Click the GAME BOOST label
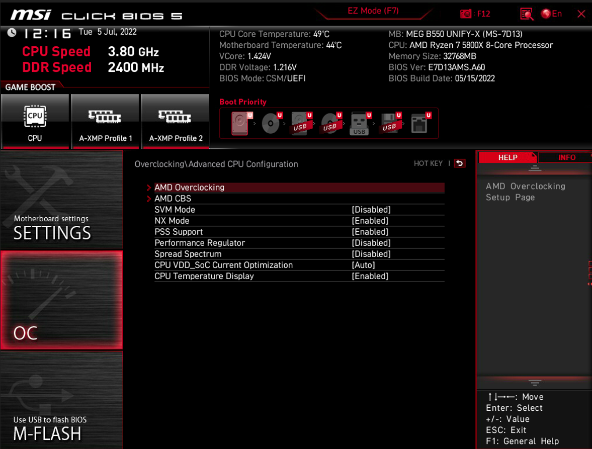Viewport: 592px width, 449px height. (30, 87)
